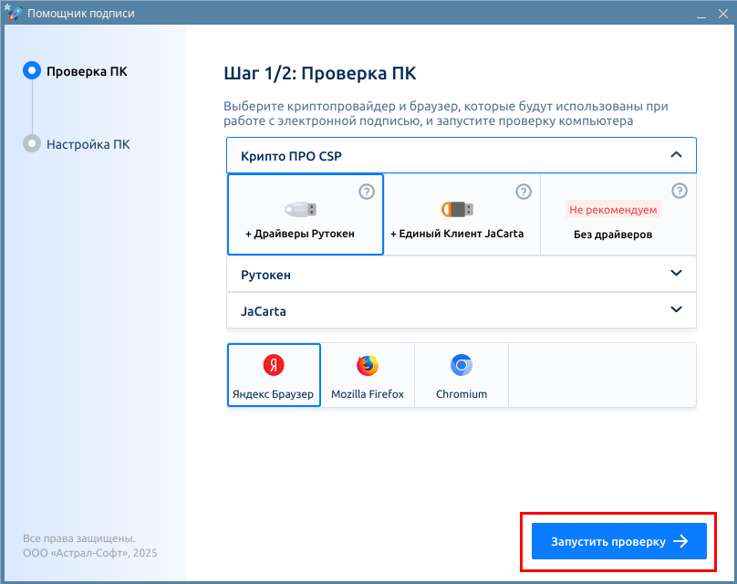737x584 pixels.
Task: Start the check with Запустить проверку
Action: click(x=619, y=541)
